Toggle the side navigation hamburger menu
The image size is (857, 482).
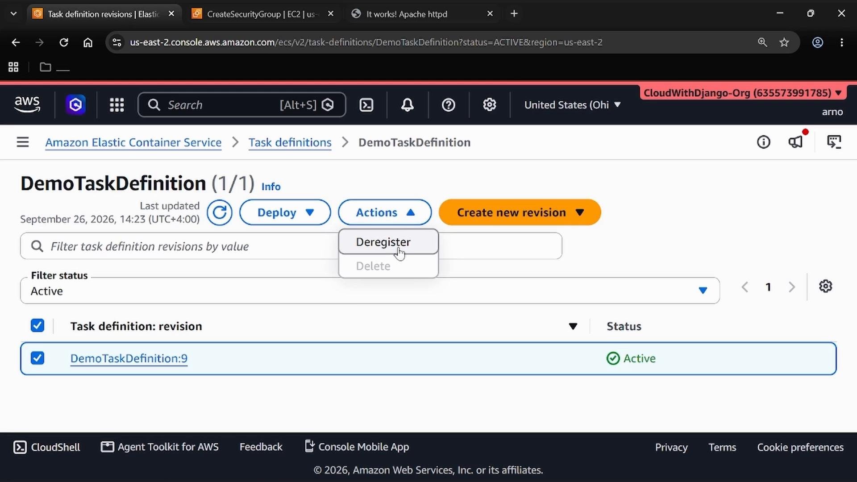[23, 142]
